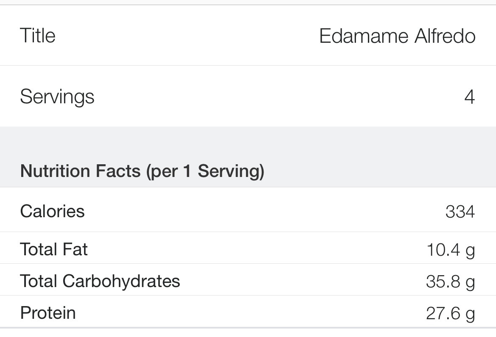Click the words "Nutrition Facts" in the header

tap(81, 171)
